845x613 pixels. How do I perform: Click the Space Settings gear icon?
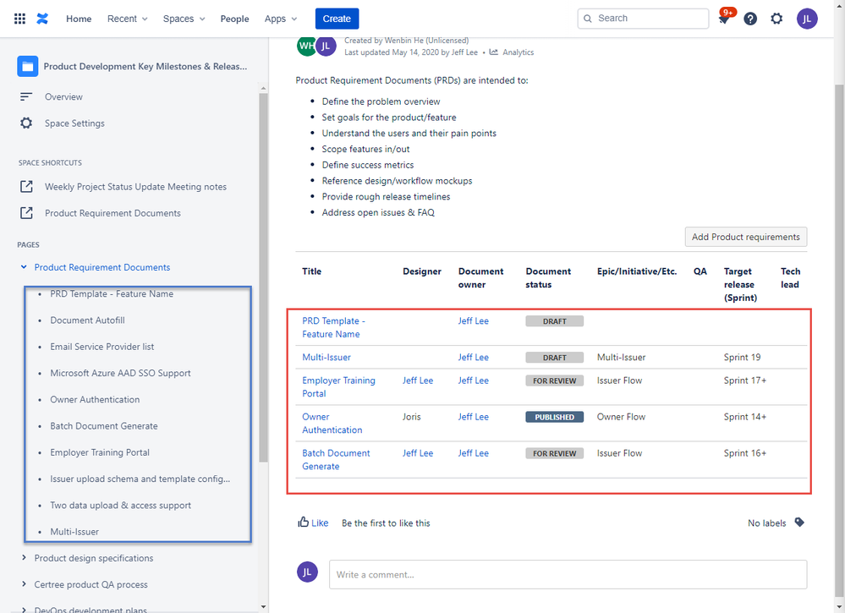(26, 123)
